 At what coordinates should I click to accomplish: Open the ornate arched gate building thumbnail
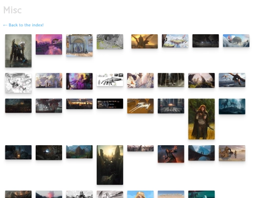[79, 45]
